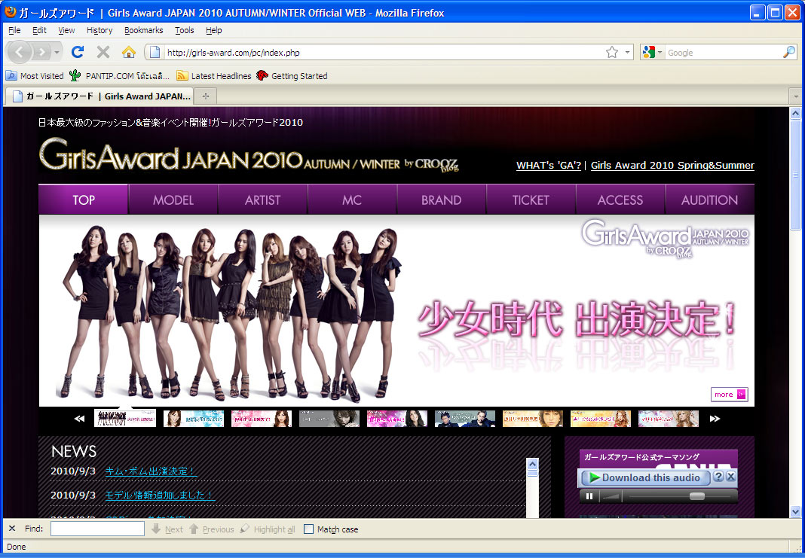The image size is (805, 558).
Task: Click the carousel previous double-arrow
Action: (79, 419)
